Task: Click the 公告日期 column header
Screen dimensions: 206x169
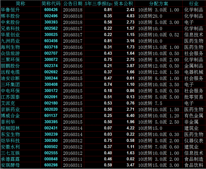Action: (x=73, y=3)
